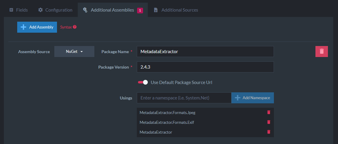Delete the whole assembly with red trash button
The width and height of the screenshot is (338, 144).
(x=321, y=51)
